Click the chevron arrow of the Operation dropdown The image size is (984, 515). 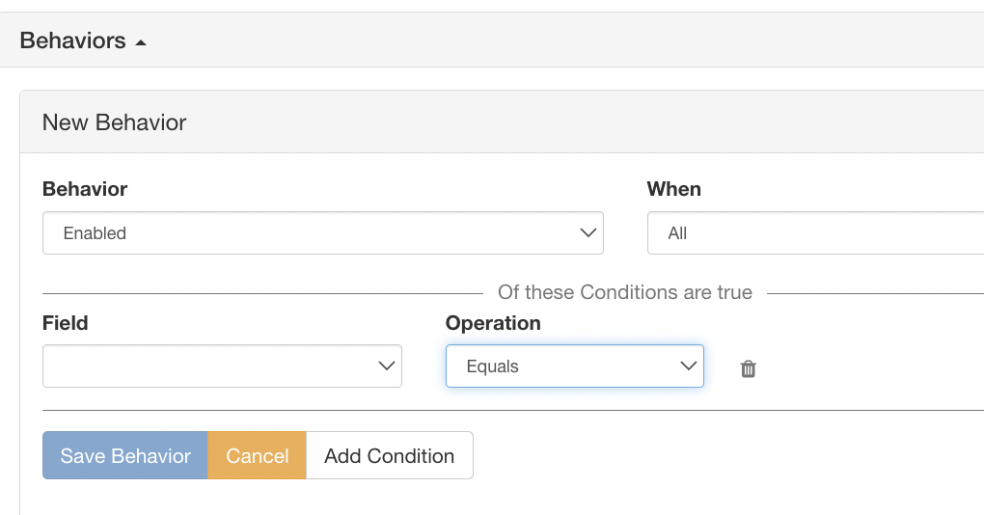click(688, 366)
